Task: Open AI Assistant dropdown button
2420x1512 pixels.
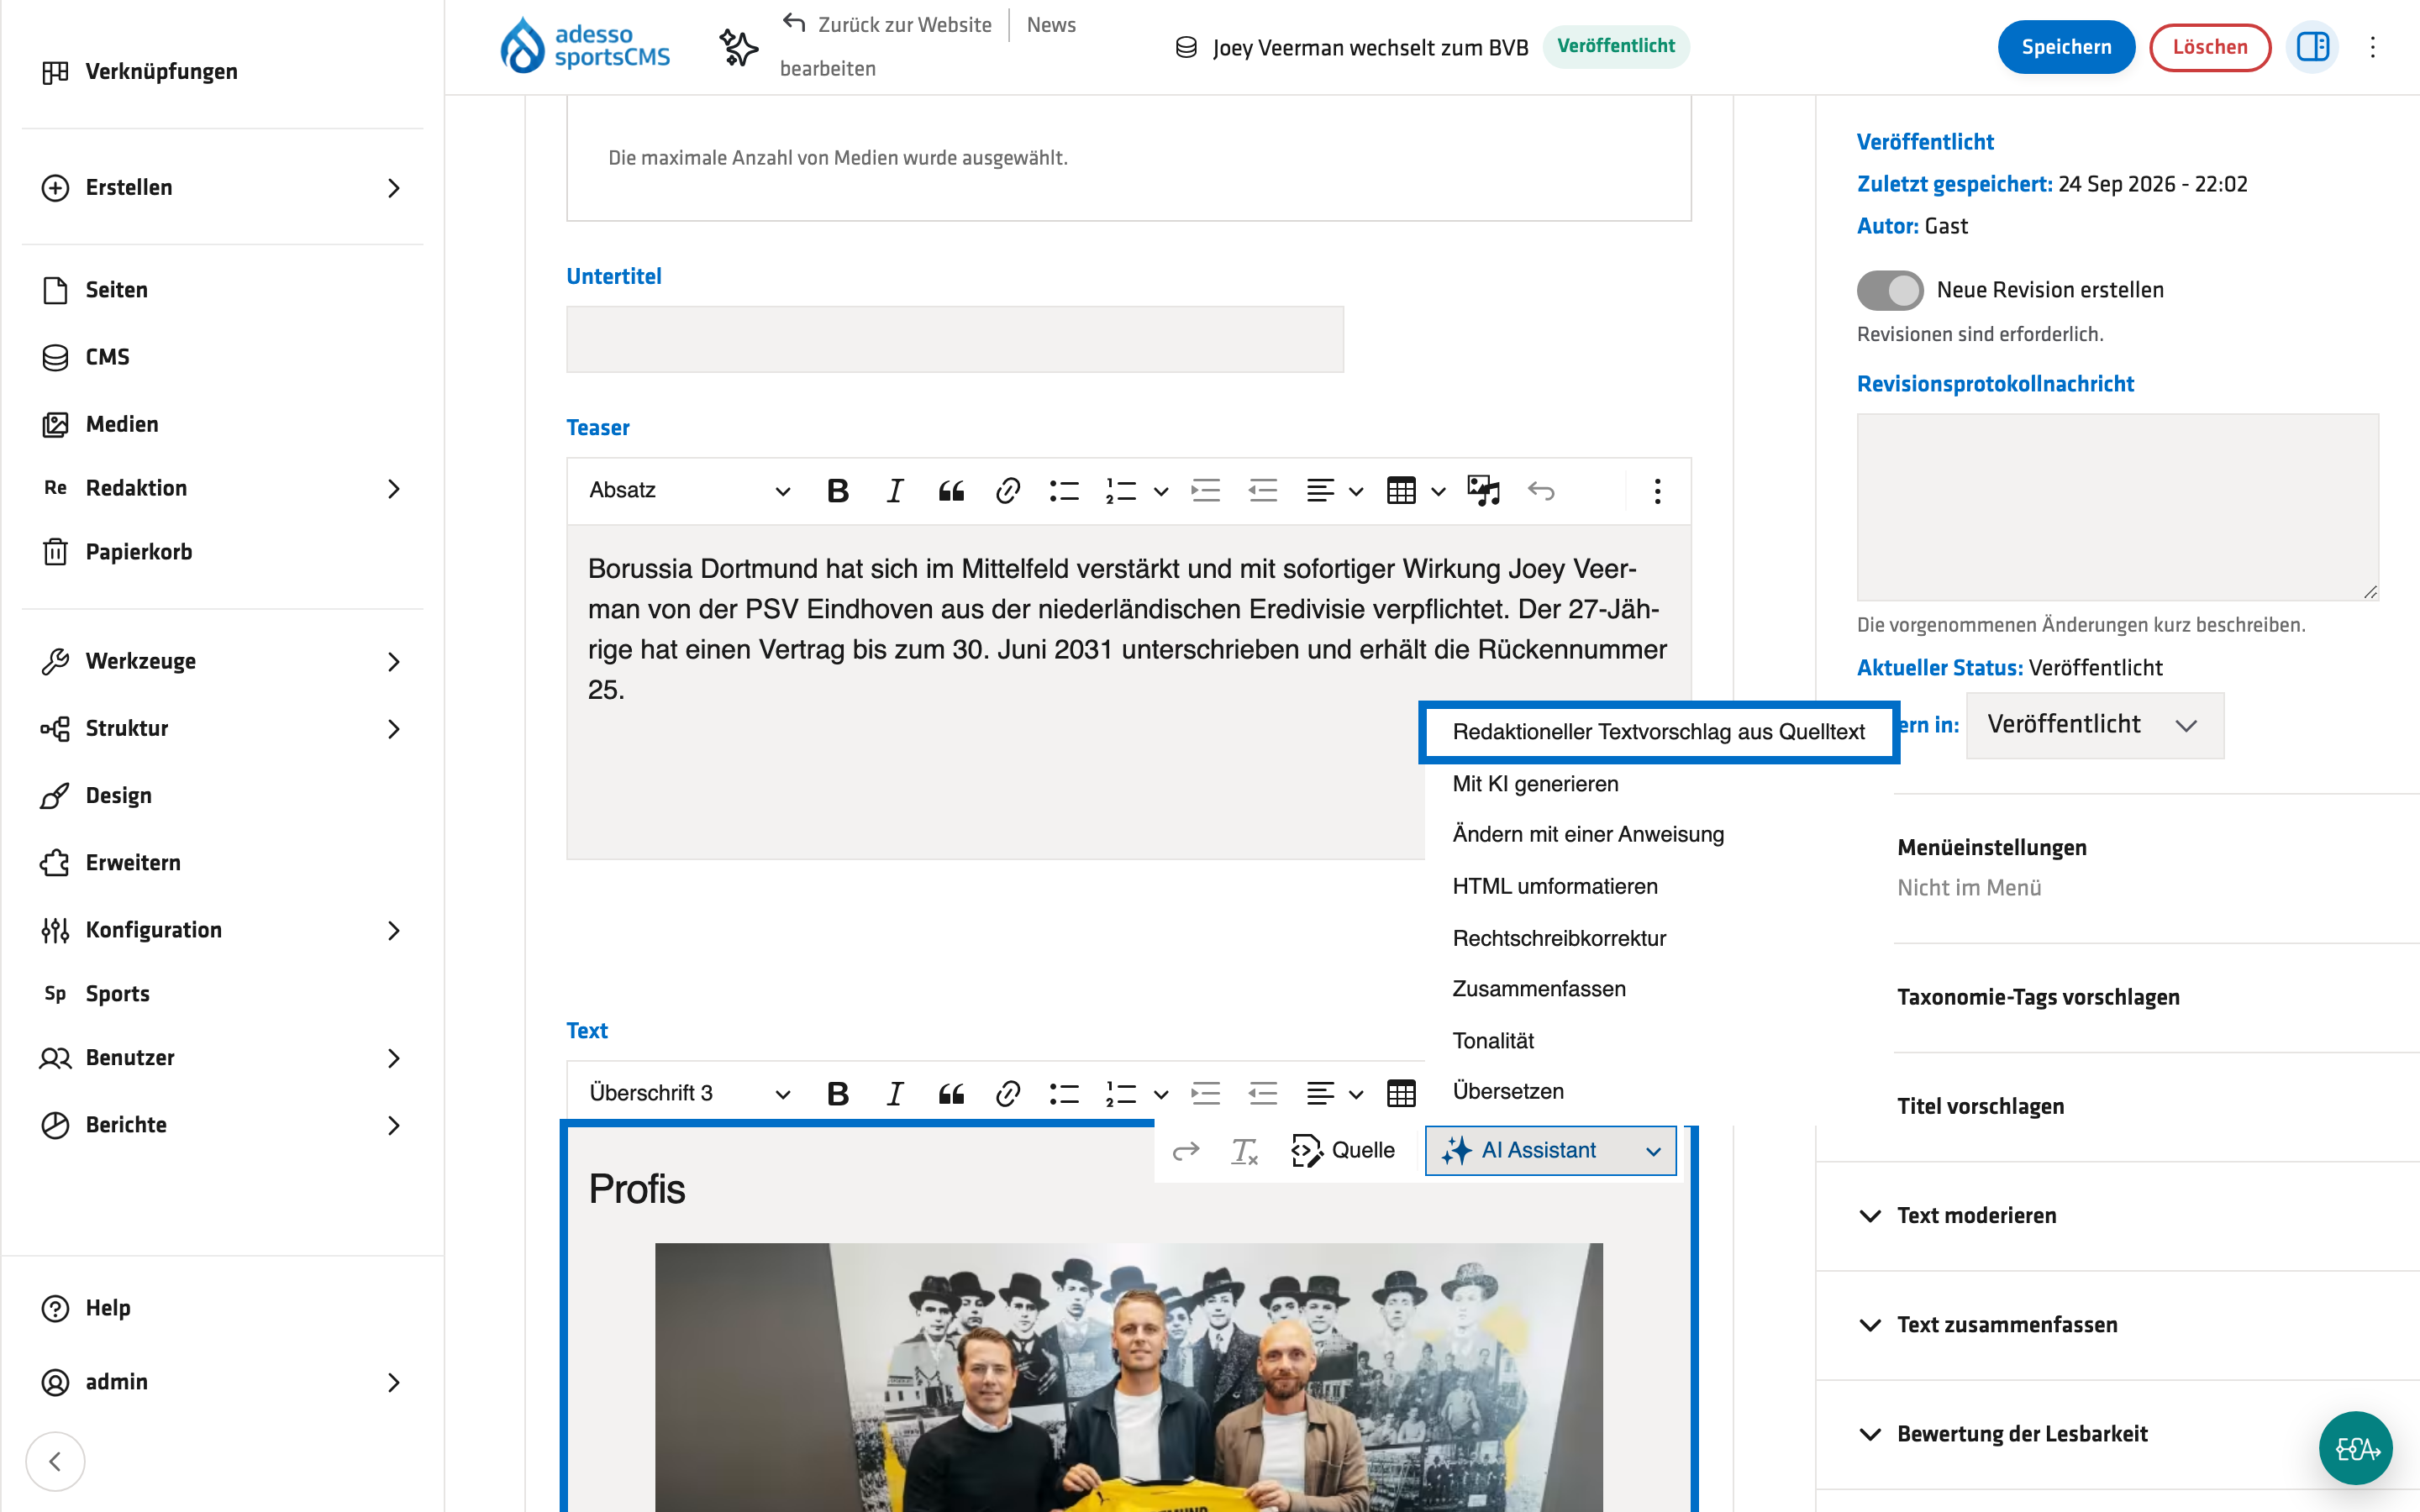Action: [1551, 1151]
